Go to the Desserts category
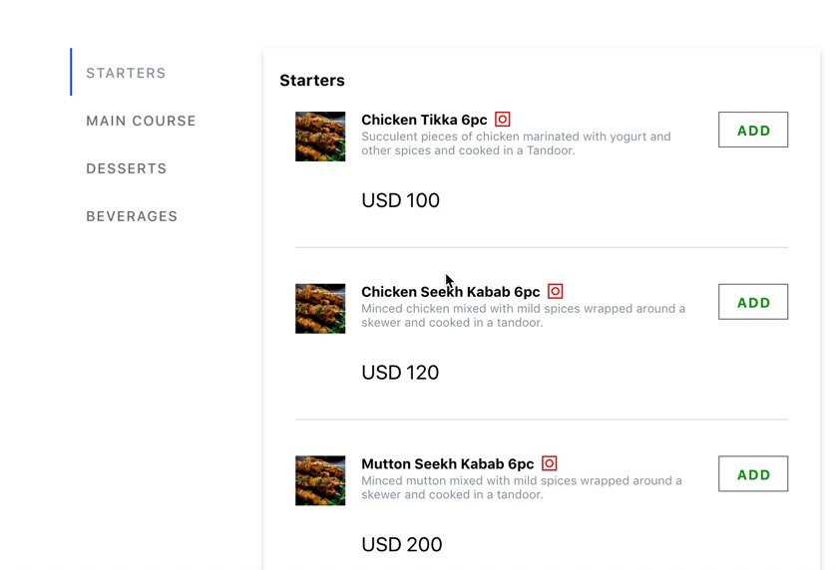 [x=126, y=168]
